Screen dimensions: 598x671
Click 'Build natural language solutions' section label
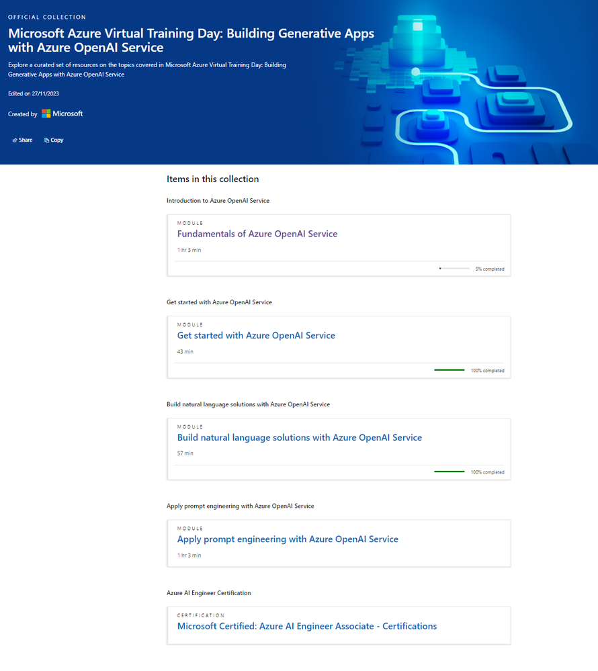[249, 404]
